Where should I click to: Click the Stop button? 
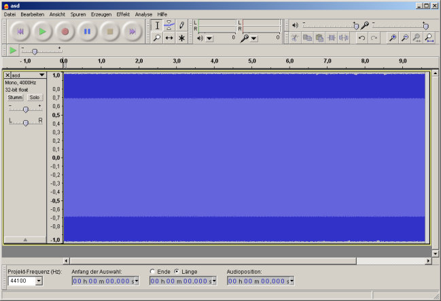(x=109, y=31)
